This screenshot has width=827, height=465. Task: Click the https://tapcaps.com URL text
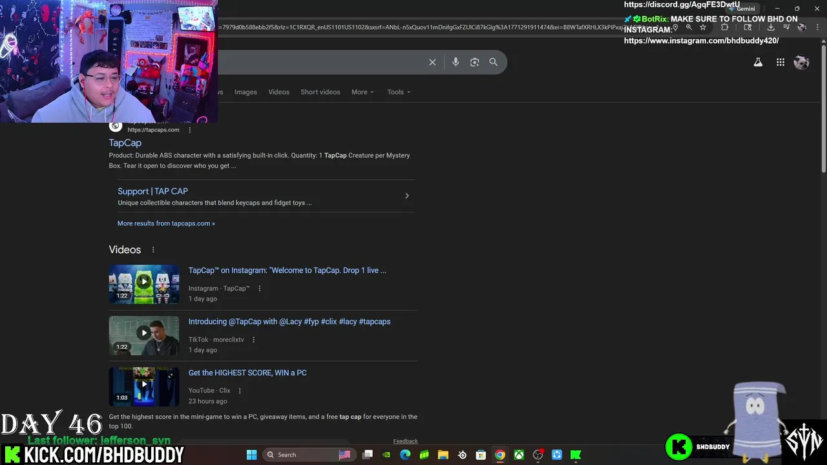click(153, 130)
